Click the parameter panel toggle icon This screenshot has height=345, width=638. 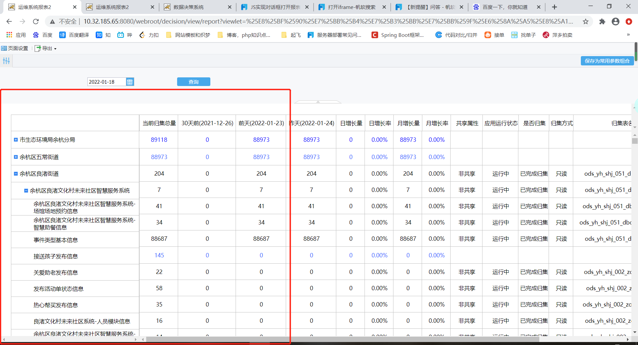6,61
